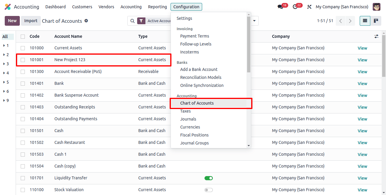Viewport: 386px width, 195px height.
Task: Open the Vendors menu
Action: [106, 7]
